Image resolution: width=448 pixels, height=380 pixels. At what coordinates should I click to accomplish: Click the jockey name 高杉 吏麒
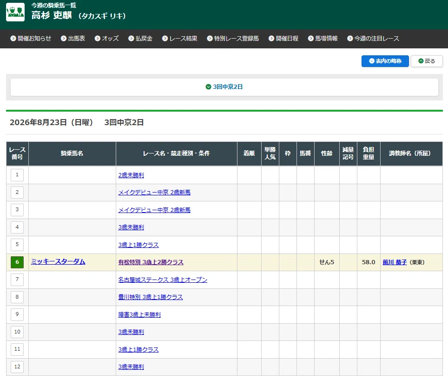[52, 15]
